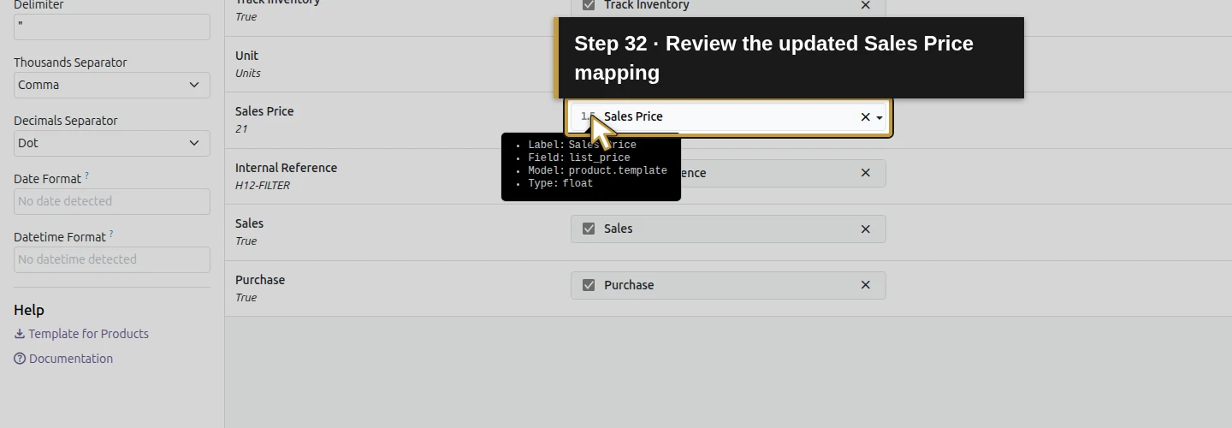Viewport: 1232px width, 428px height.
Task: Expand the Sales Price field dropdown arrow
Action: [880, 117]
